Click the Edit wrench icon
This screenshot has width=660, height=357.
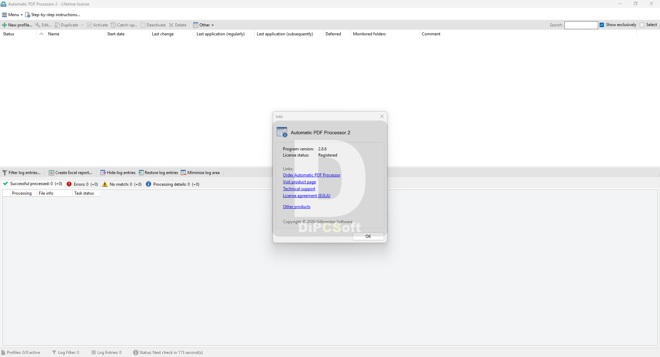[x=38, y=25]
